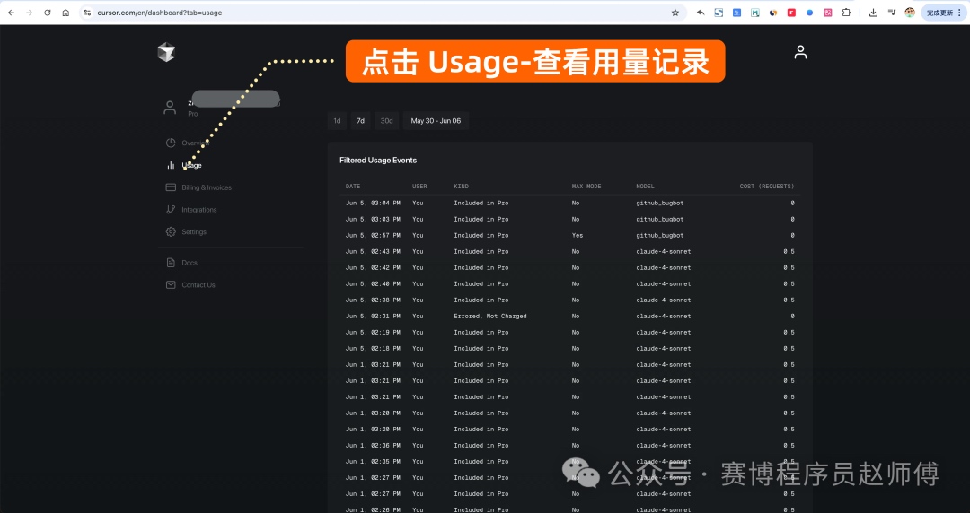The image size is (970, 513).
Task: Click the MODEL column header
Action: pos(645,186)
